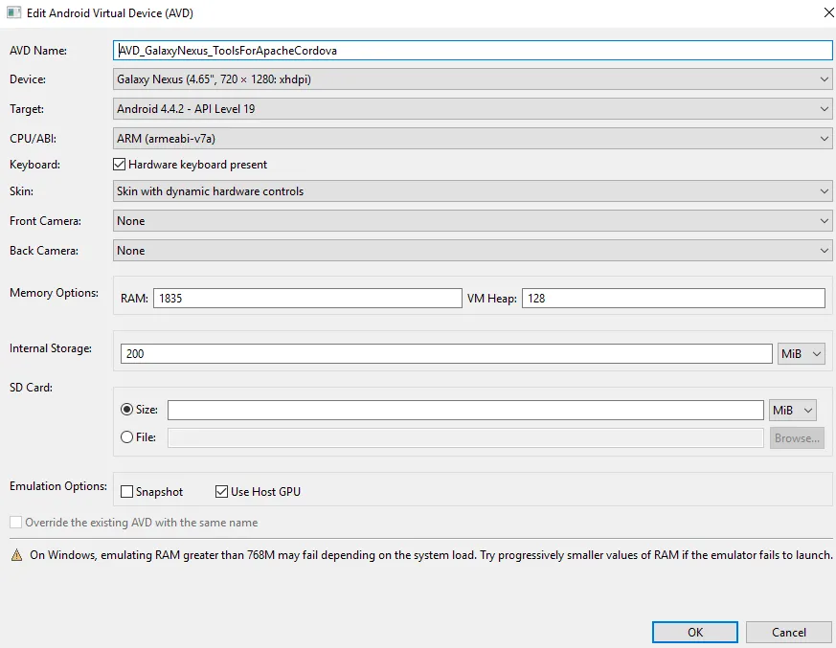Click the 'Skin:' label
This screenshot has width=836, height=648.
tap(21, 191)
